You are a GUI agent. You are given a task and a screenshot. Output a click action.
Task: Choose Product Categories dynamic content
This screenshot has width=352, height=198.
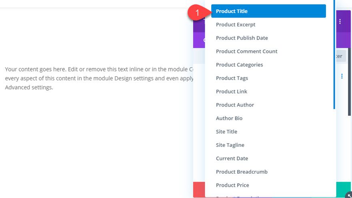pyautogui.click(x=239, y=65)
